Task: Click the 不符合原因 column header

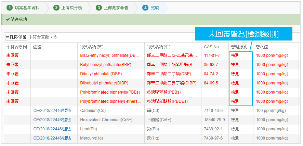Action: click(x=16, y=47)
